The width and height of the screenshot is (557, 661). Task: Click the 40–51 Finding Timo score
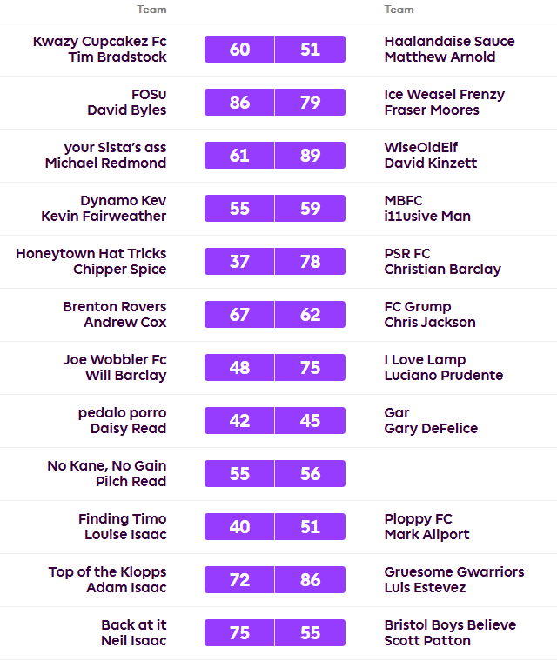coord(274,527)
